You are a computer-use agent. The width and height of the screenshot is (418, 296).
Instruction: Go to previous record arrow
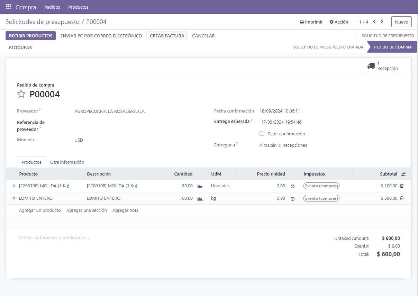[374, 21]
